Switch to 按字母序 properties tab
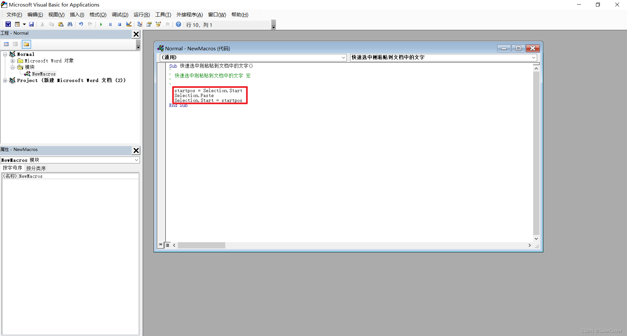Image resolution: width=627 pixels, height=336 pixels. click(x=12, y=168)
